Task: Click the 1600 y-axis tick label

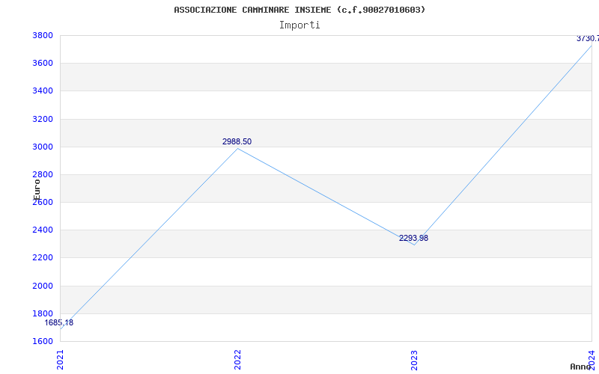Action: [x=43, y=341]
